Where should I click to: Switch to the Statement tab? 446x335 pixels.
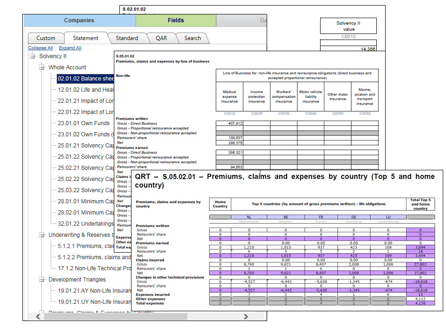tap(85, 38)
